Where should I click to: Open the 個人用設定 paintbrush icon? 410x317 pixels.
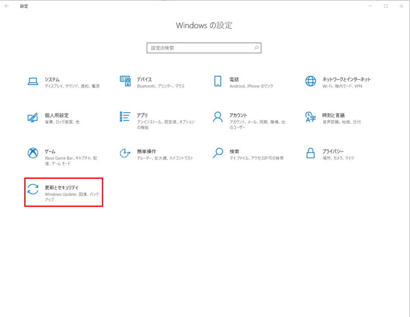33,117
